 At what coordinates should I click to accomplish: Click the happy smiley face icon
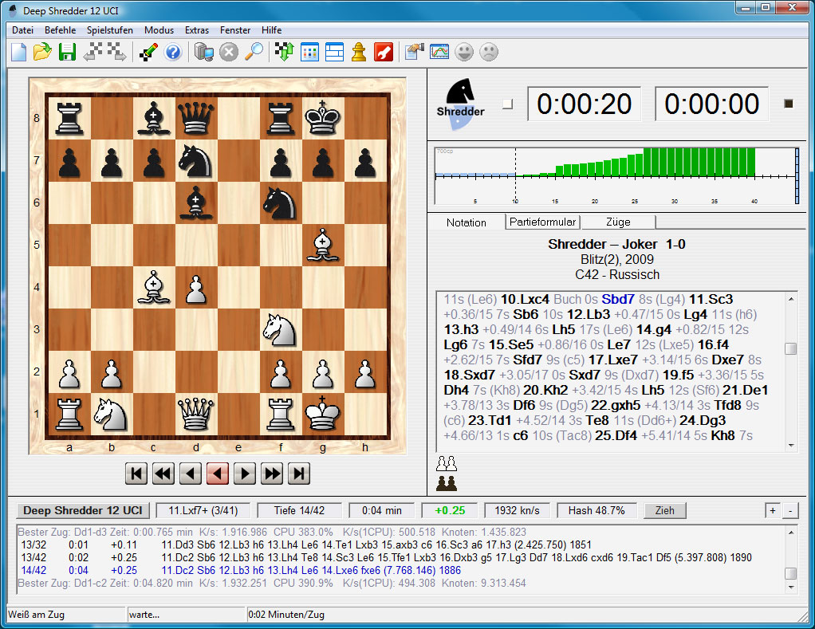pyautogui.click(x=464, y=52)
